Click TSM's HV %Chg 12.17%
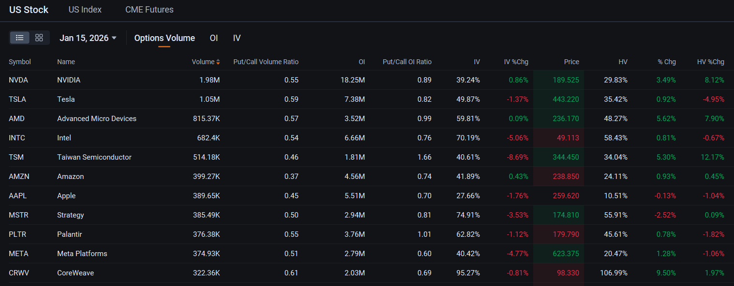The width and height of the screenshot is (734, 286). pos(712,157)
